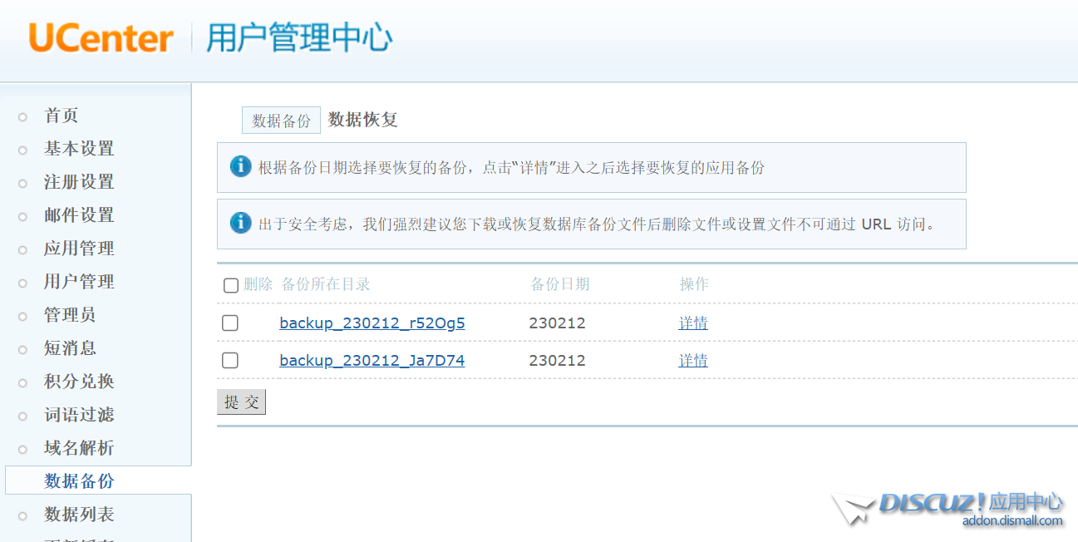This screenshot has width=1078, height=542.
Task: Check the box for backup_230212_Ja7D74
Action: [230, 361]
